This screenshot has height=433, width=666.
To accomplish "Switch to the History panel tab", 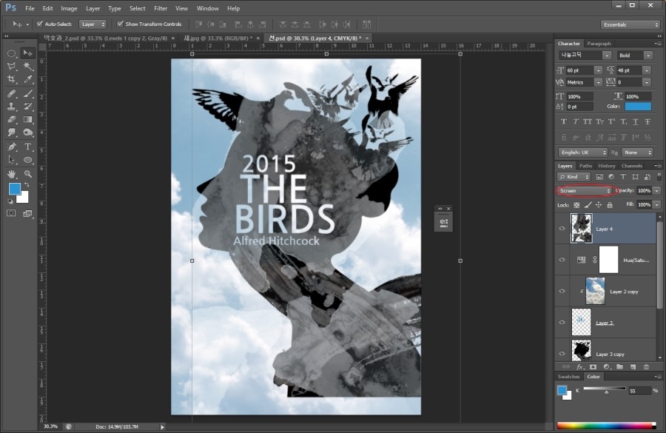I will [x=607, y=166].
